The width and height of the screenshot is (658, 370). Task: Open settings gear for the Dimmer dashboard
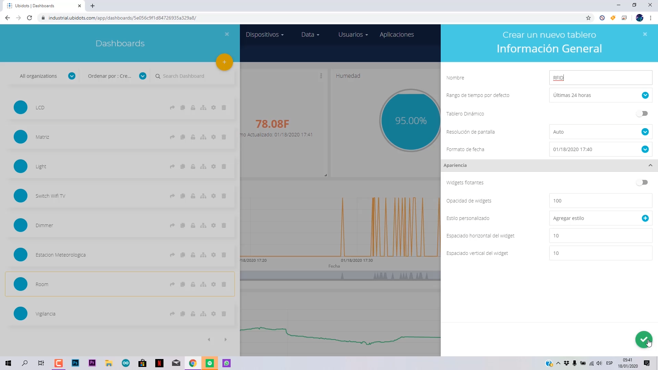[x=214, y=225]
